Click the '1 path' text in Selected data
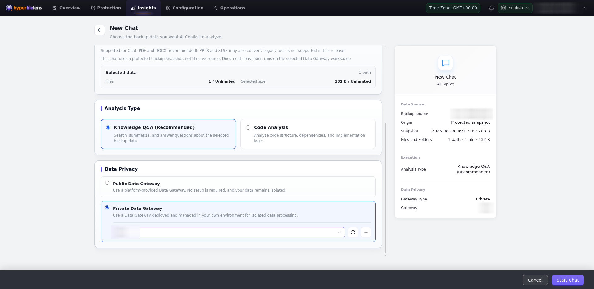594x289 pixels. pos(365,72)
